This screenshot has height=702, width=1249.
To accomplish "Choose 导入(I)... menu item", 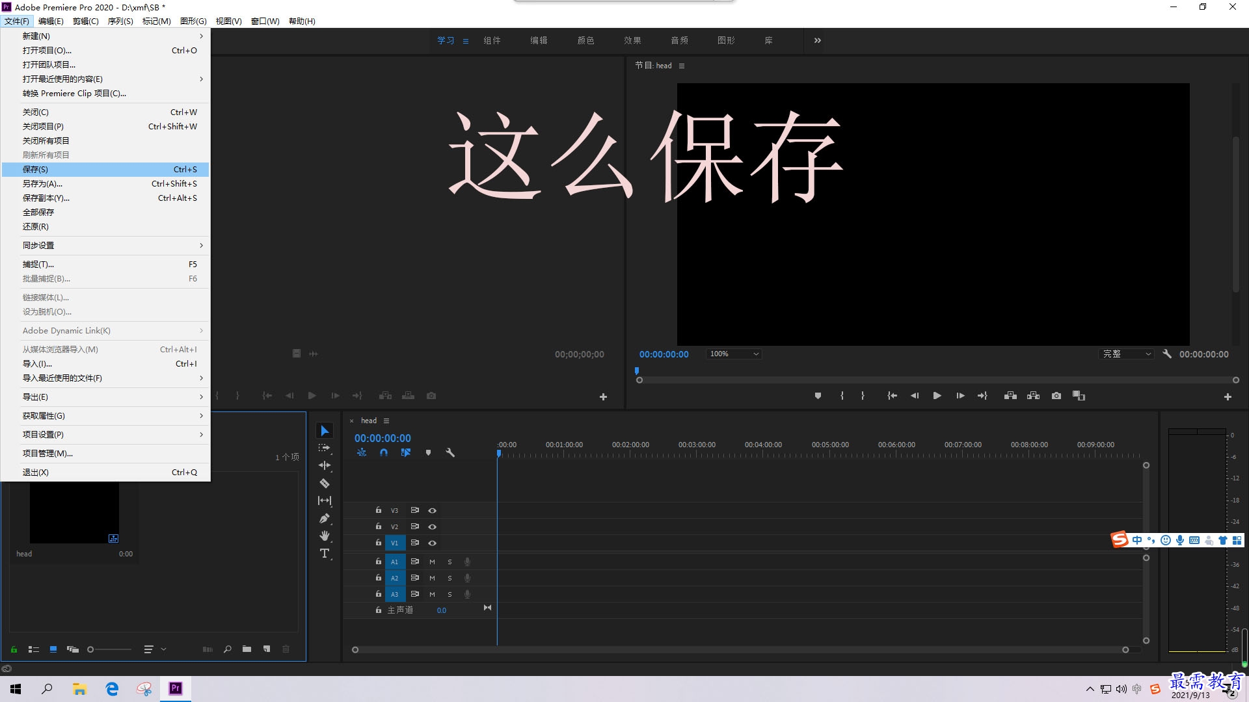I will [x=105, y=363].
